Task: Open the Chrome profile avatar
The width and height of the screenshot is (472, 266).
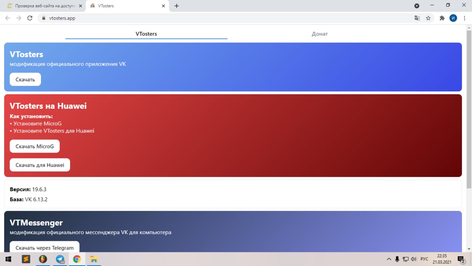Action: 453,18
